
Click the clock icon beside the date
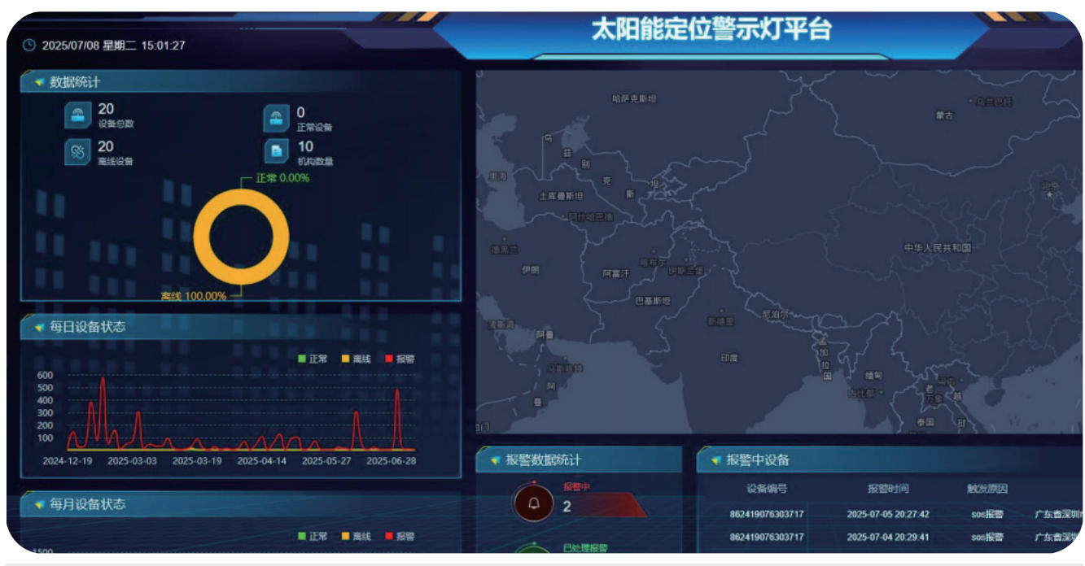(x=29, y=46)
